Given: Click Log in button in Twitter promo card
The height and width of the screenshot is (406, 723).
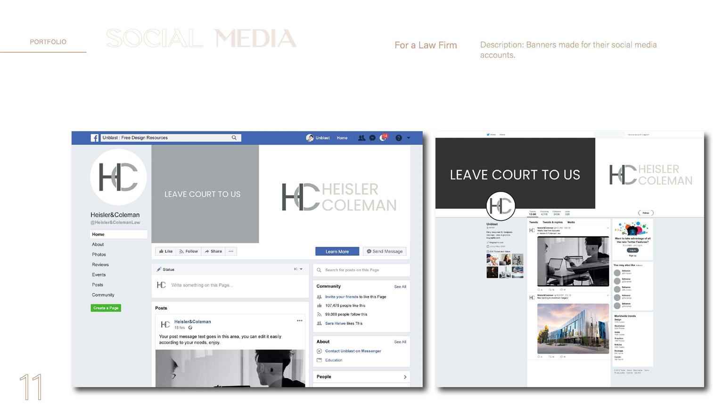Looking at the screenshot, I should [x=633, y=251].
